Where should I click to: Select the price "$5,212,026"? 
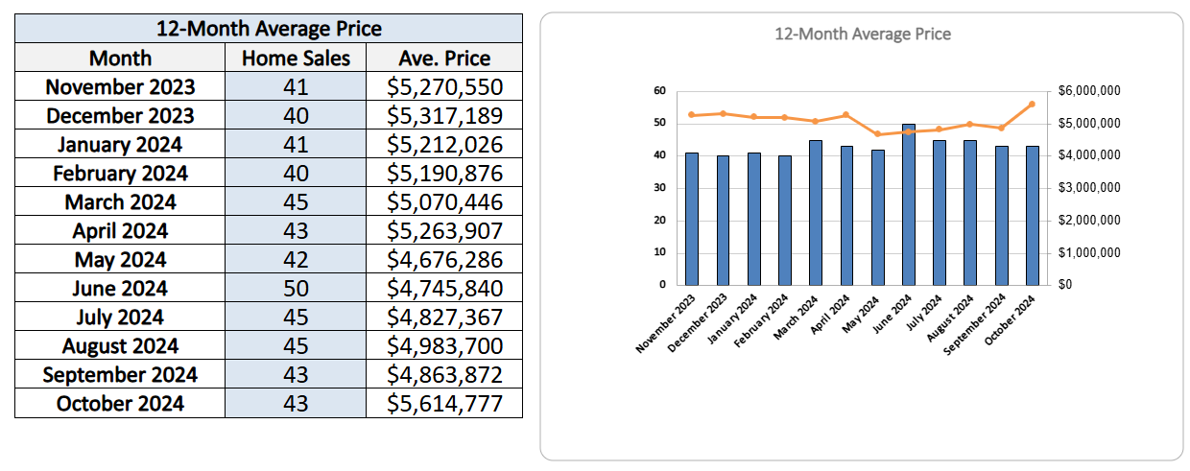pyautogui.click(x=444, y=144)
